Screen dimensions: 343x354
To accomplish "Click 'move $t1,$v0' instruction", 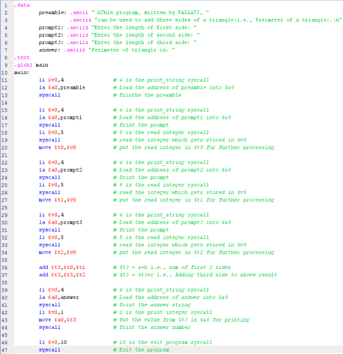I will [x=58, y=200].
